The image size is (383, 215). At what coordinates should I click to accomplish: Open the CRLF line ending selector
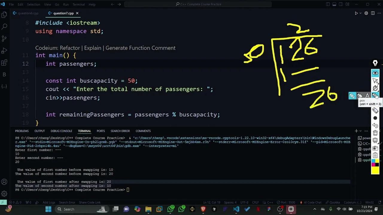coord(255,202)
